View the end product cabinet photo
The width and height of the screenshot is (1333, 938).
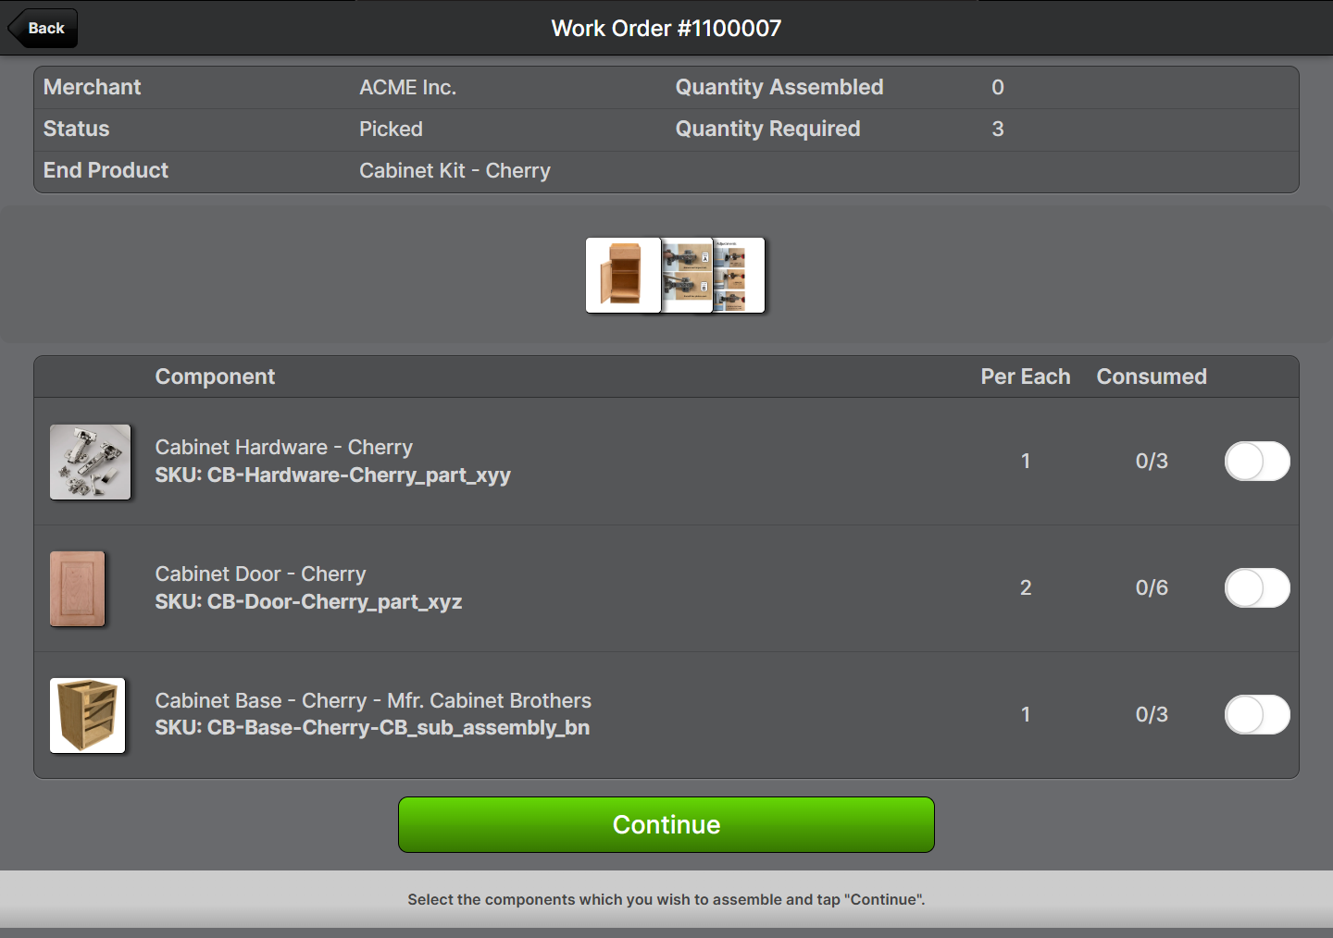click(x=623, y=275)
